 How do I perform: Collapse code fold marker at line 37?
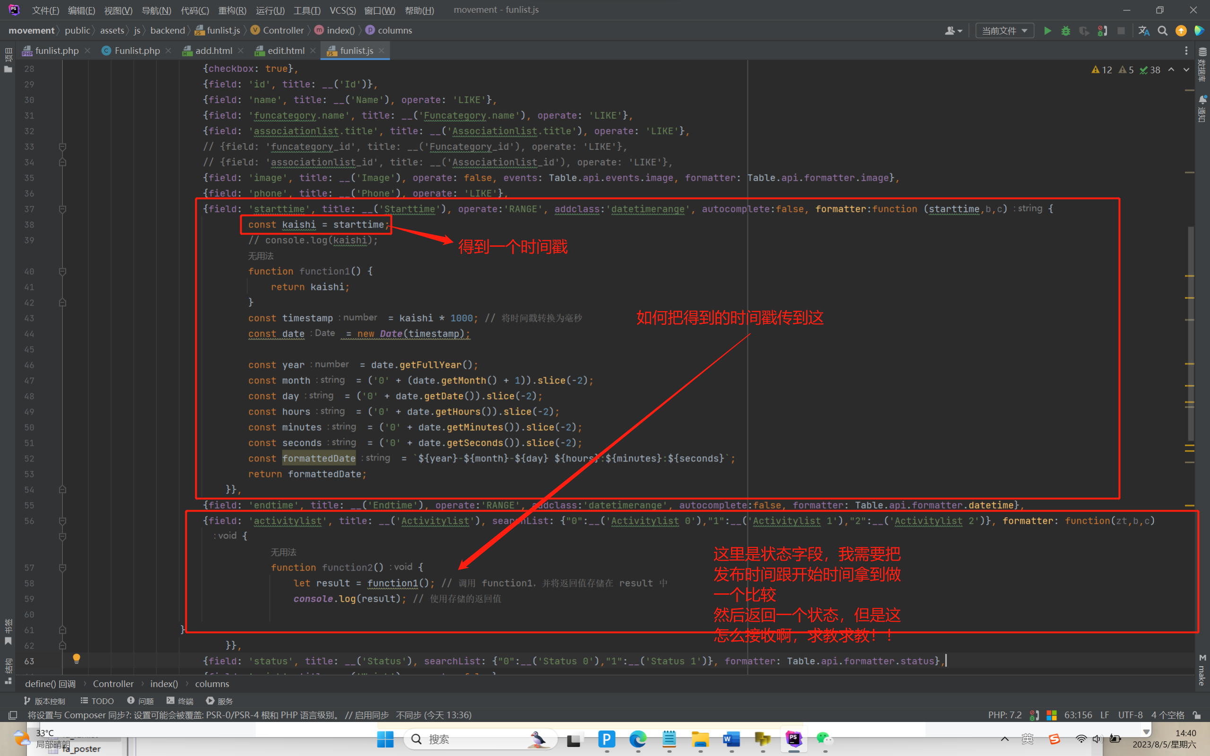click(x=62, y=209)
